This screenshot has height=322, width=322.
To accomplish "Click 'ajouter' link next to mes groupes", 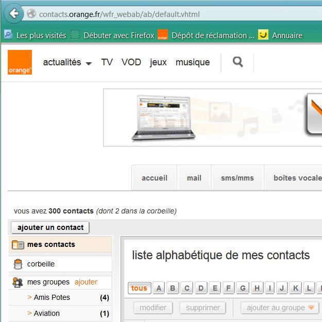I will [x=86, y=282].
